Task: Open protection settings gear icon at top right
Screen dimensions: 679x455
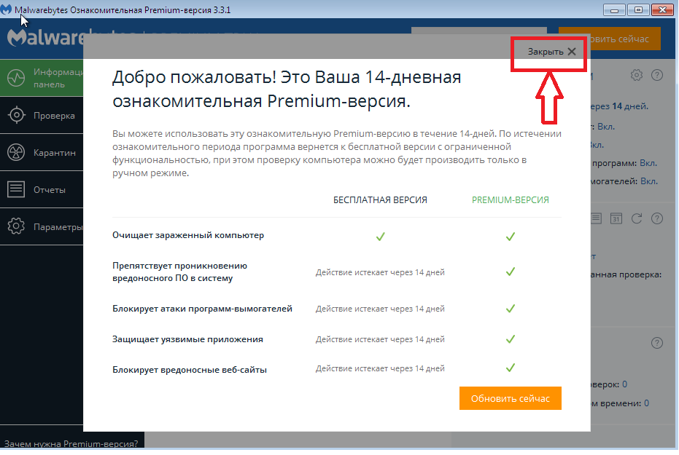Action: (x=636, y=75)
